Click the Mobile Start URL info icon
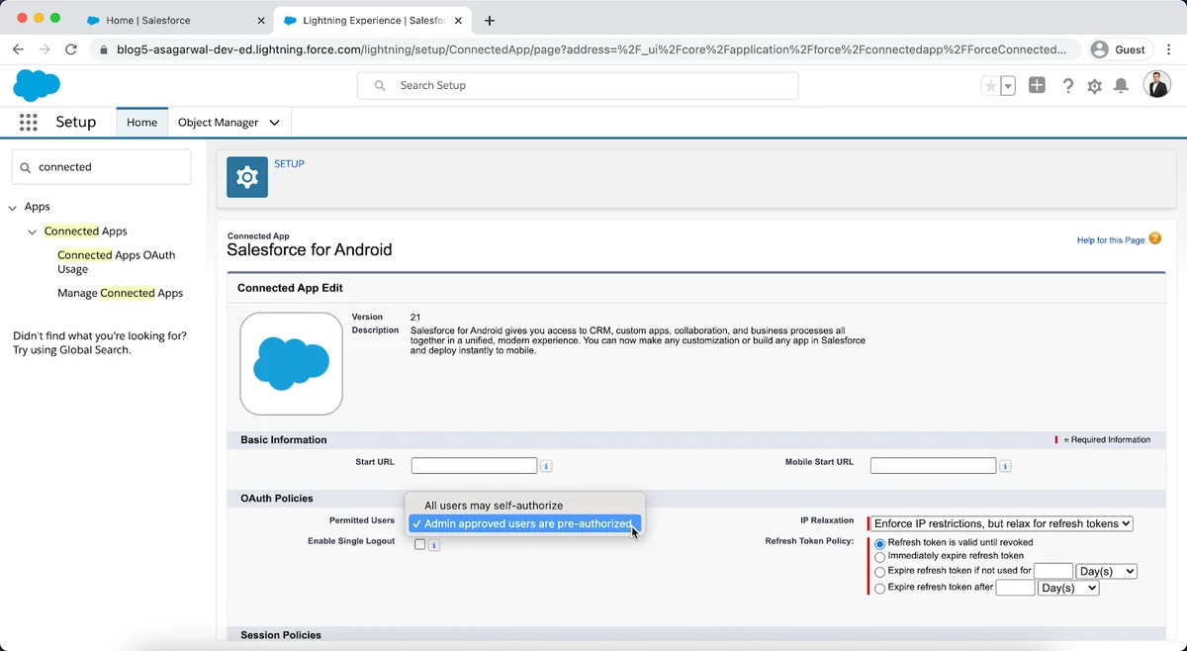1187x651 pixels. point(1005,466)
